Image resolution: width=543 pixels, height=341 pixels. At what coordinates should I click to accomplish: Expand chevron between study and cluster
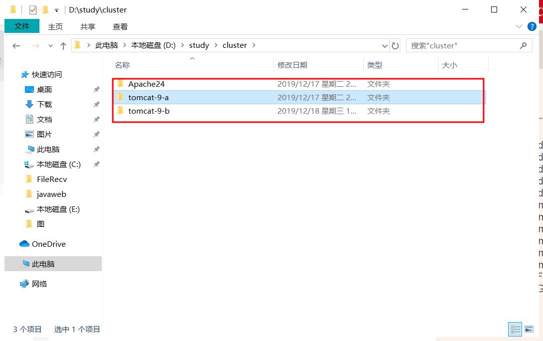216,45
